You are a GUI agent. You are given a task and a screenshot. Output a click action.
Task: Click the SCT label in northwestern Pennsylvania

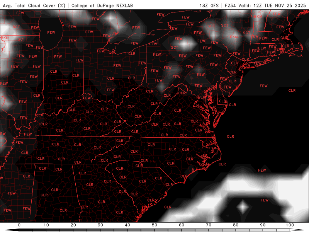point(175,48)
